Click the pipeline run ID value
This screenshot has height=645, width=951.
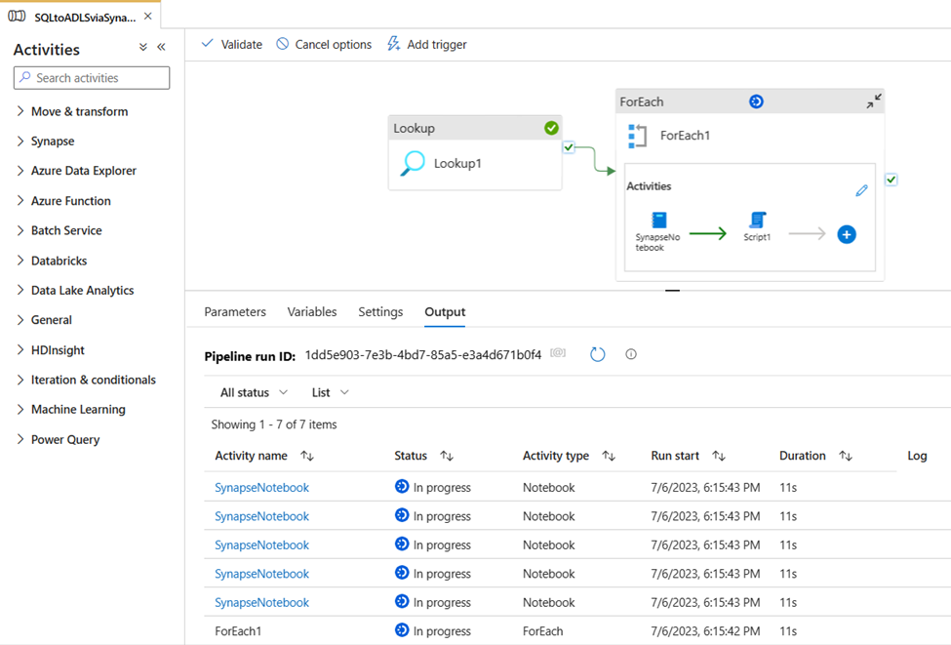point(422,355)
